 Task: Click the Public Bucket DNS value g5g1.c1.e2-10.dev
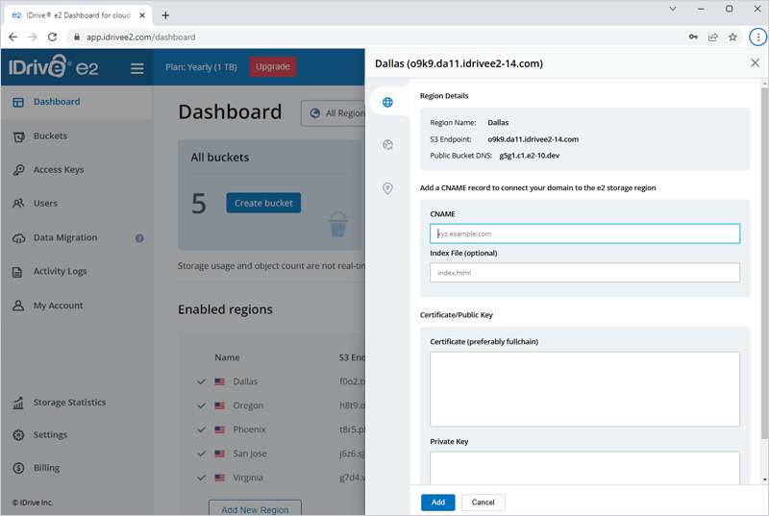(530, 156)
